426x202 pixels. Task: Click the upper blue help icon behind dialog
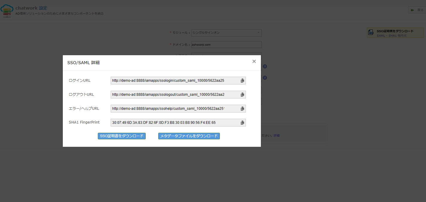(265, 67)
